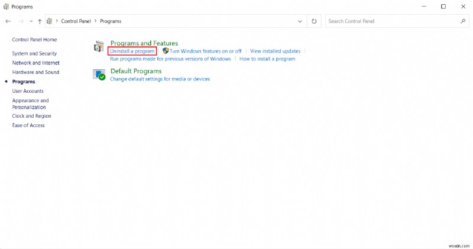Open the Programs and Features heading
Screen dimensions: 473x249
[144, 43]
